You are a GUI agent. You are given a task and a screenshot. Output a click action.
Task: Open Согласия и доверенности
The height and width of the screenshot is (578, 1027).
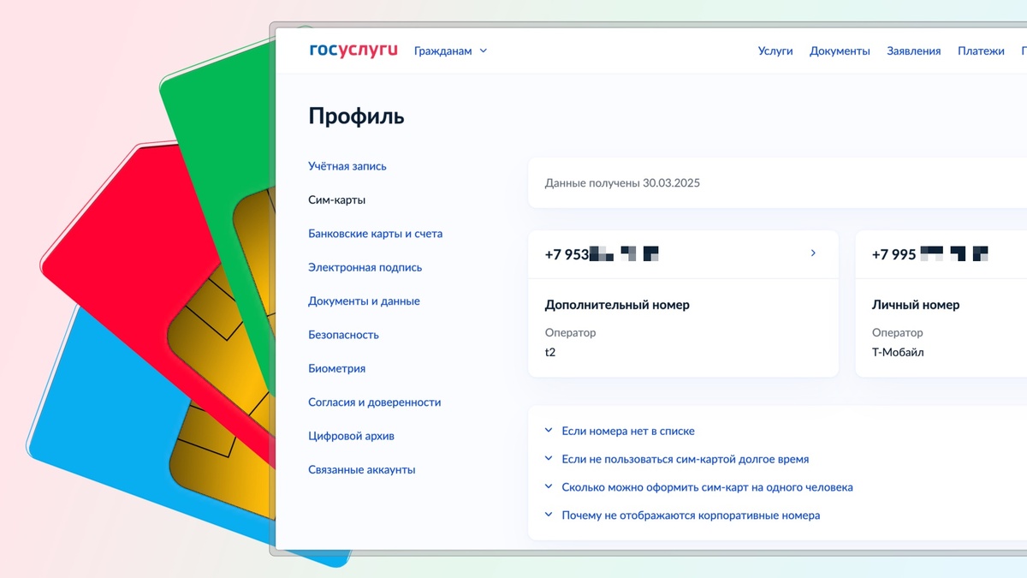coord(375,402)
